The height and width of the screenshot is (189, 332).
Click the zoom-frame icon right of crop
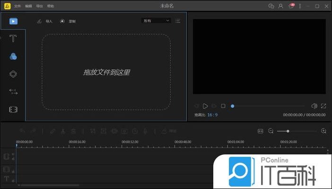(103, 131)
